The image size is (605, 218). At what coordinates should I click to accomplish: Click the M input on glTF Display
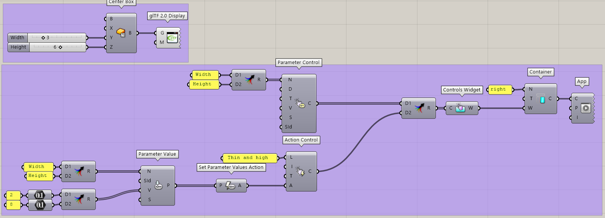(162, 42)
